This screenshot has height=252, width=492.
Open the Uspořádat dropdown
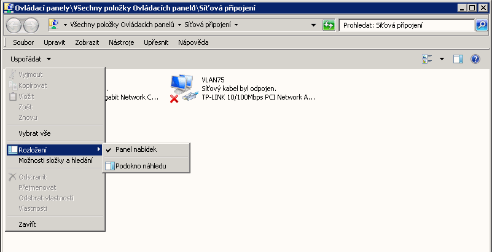31,59
